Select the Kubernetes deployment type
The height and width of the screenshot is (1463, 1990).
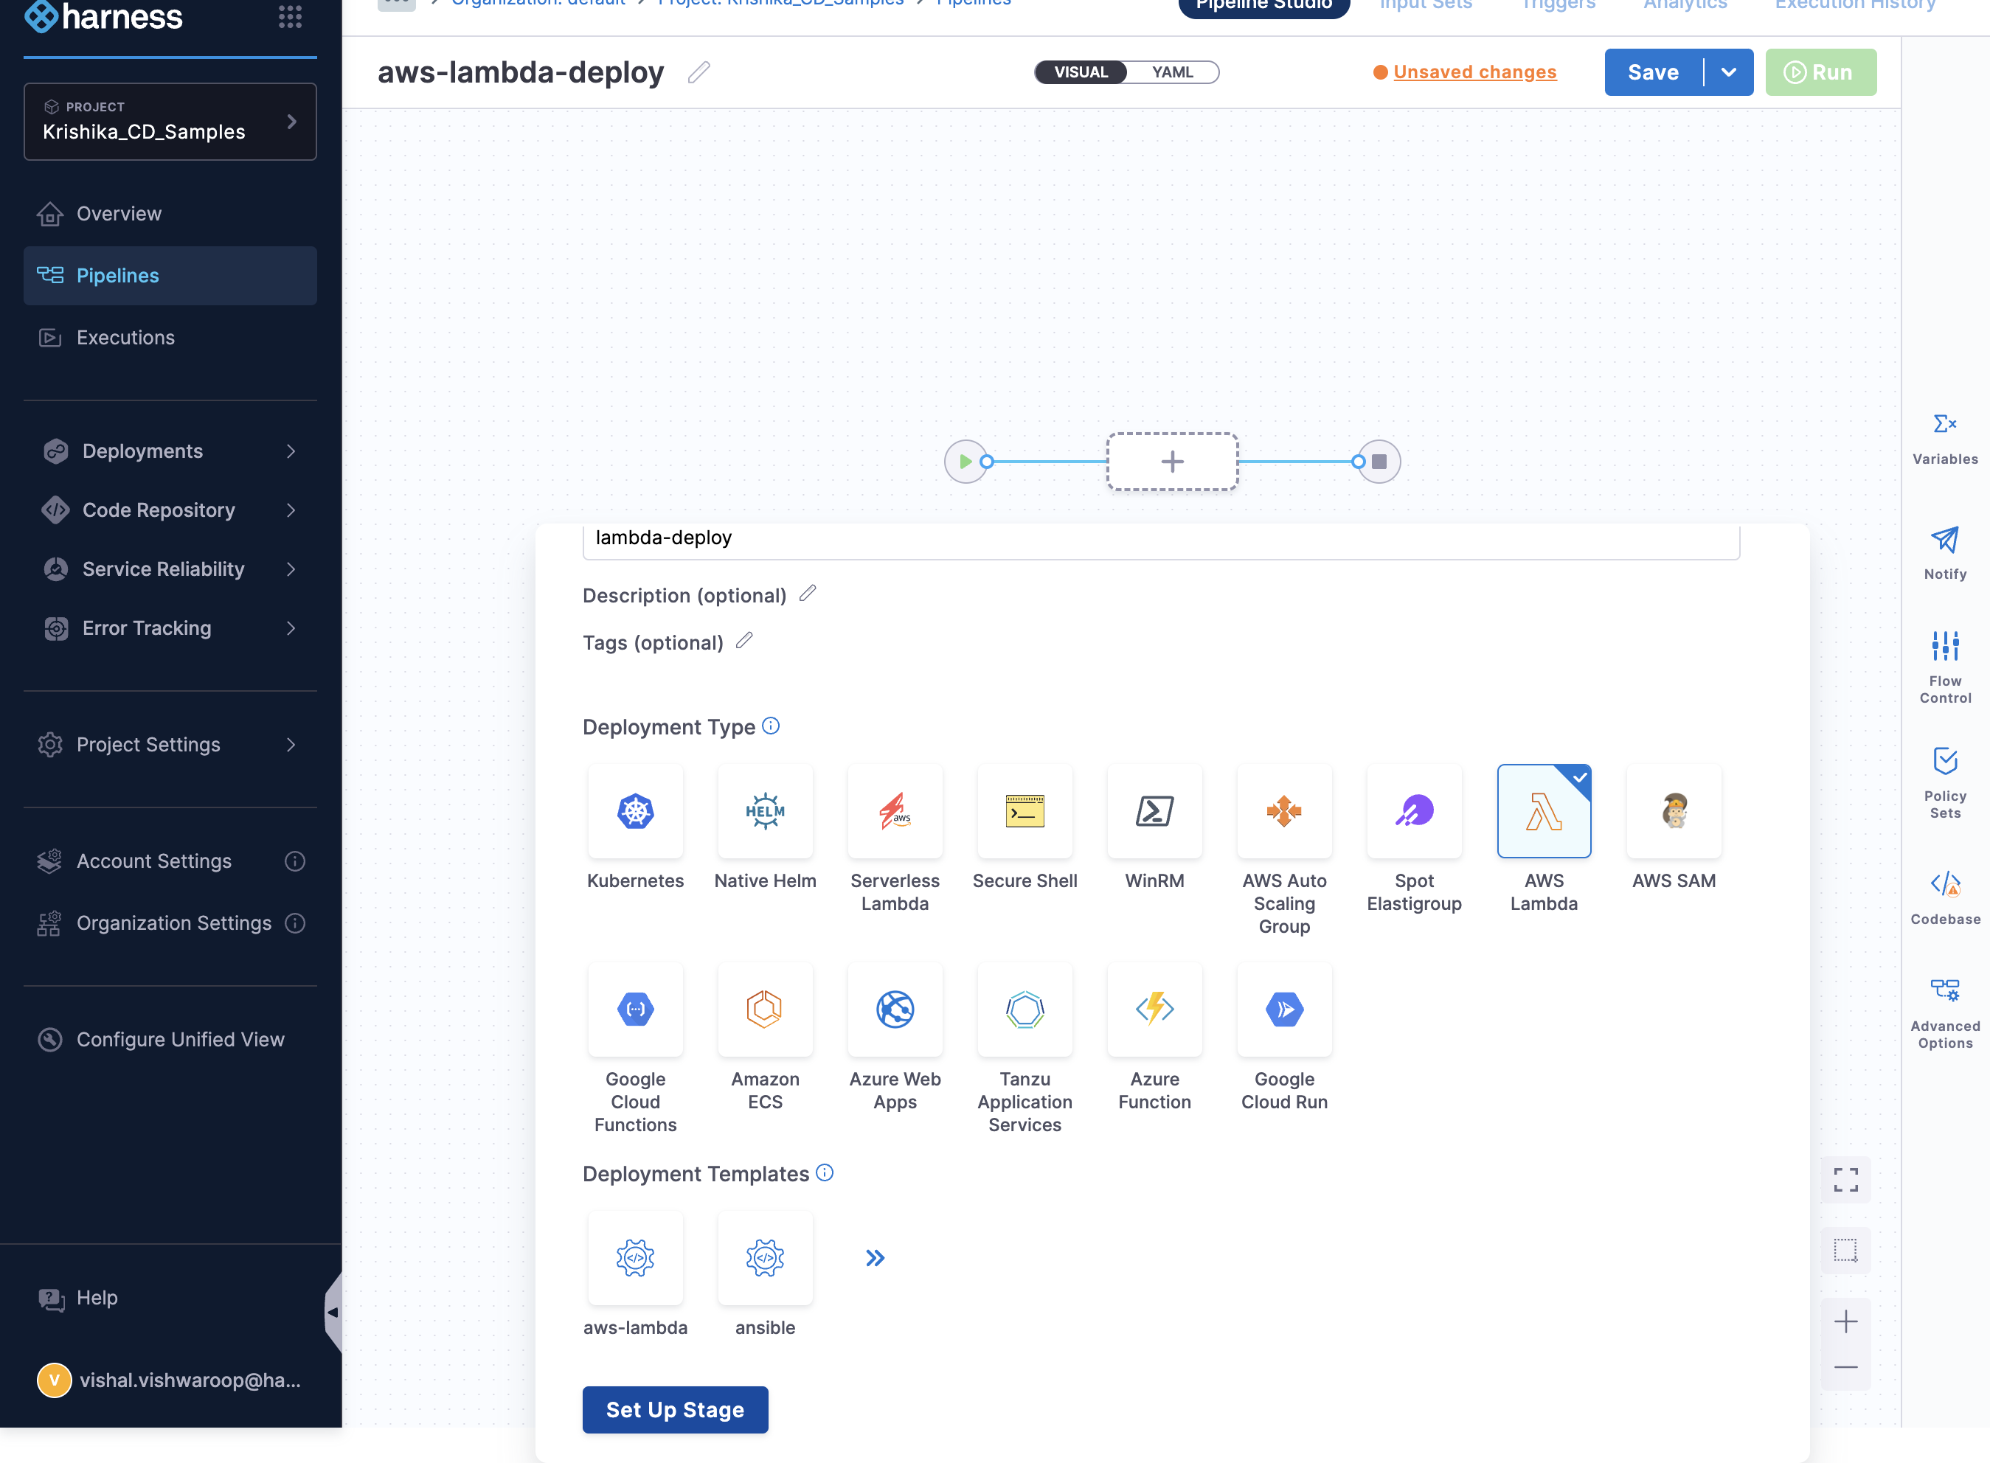[635, 810]
